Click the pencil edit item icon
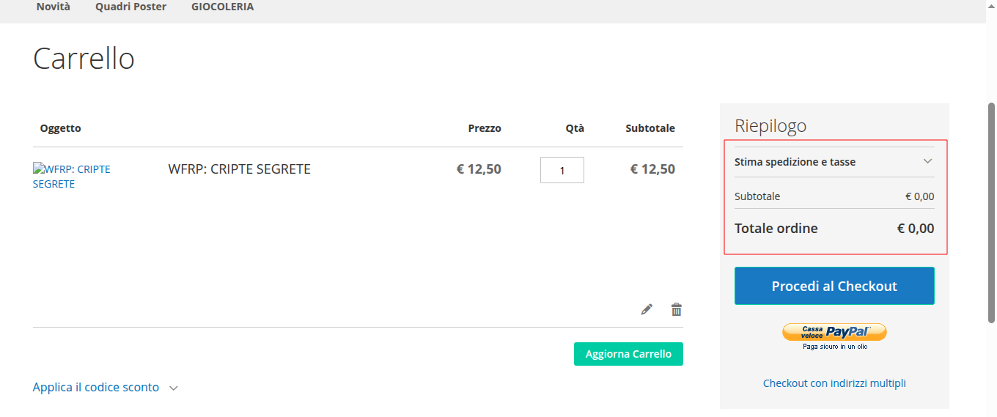Screen dimensions: 997x417 [x=647, y=309]
